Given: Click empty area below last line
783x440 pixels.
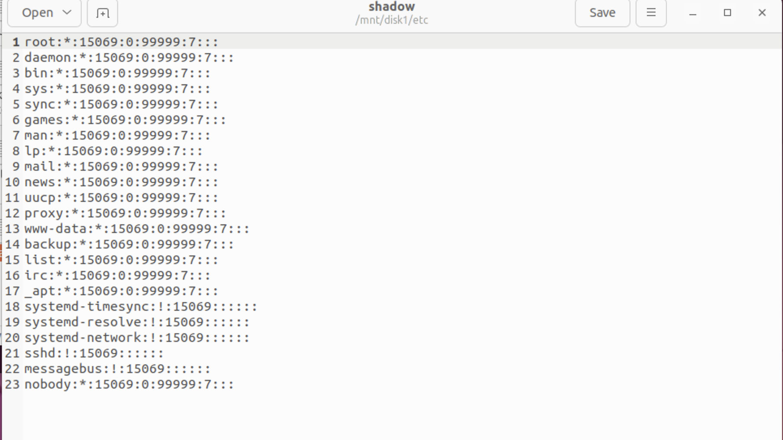Looking at the screenshot, I should point(403,416).
